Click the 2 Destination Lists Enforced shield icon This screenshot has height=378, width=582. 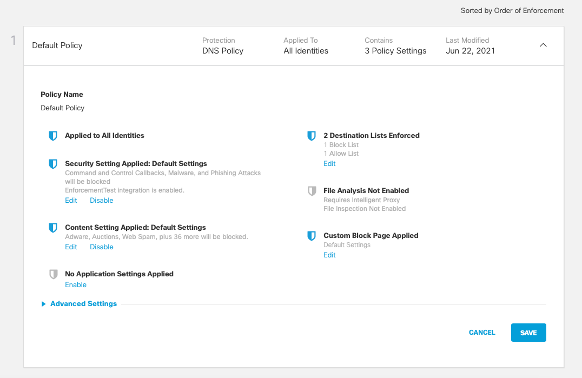312,136
